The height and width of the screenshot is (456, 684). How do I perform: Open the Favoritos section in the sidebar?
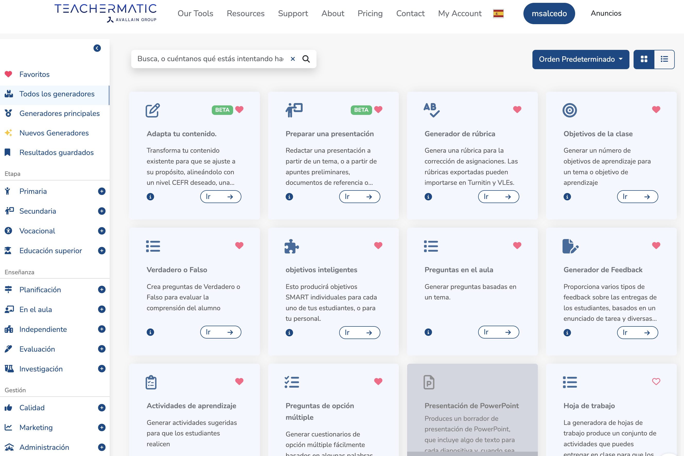(34, 74)
